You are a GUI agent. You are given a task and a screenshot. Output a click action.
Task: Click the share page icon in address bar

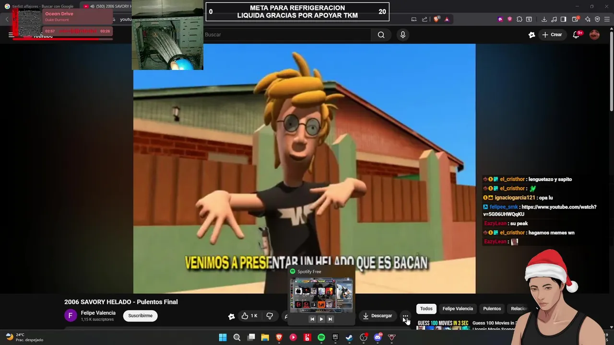(x=425, y=19)
